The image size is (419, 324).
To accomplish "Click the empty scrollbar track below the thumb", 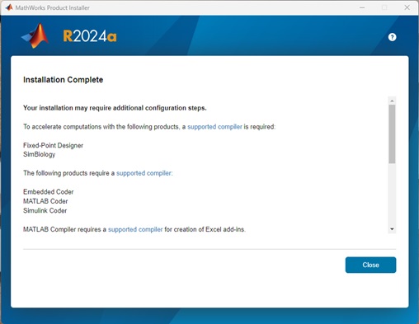I will tap(392, 195).
